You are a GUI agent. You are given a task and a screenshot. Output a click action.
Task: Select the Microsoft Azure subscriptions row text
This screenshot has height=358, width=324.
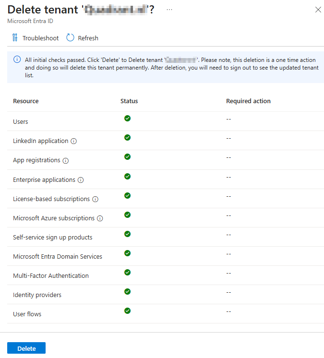point(54,218)
